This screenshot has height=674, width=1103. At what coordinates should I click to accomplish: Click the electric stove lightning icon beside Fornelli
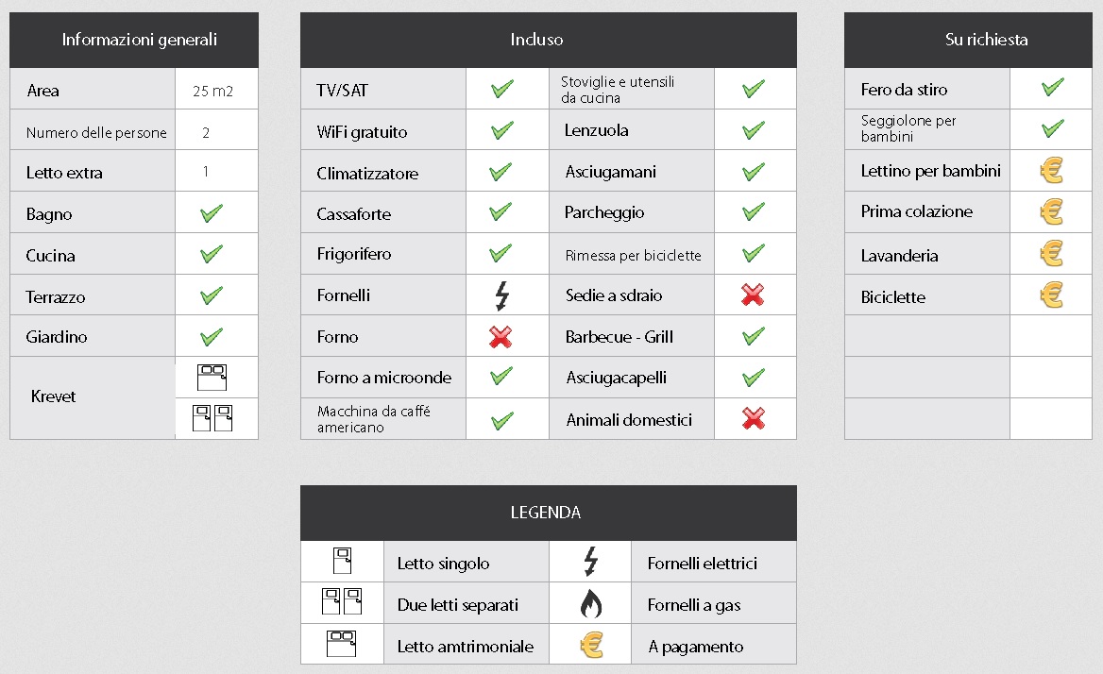point(502,295)
